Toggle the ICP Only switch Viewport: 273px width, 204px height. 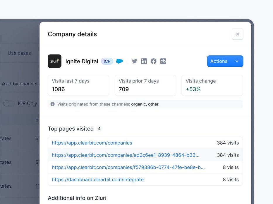coord(9,103)
